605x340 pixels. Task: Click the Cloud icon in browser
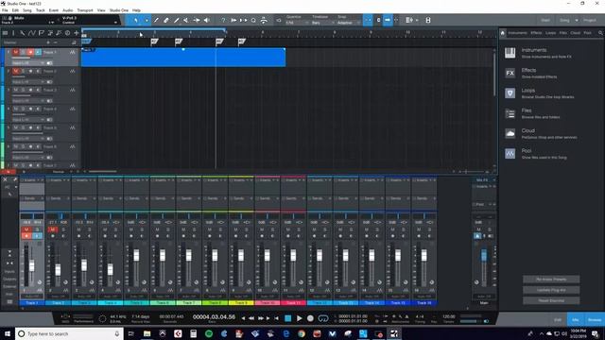pyautogui.click(x=510, y=133)
